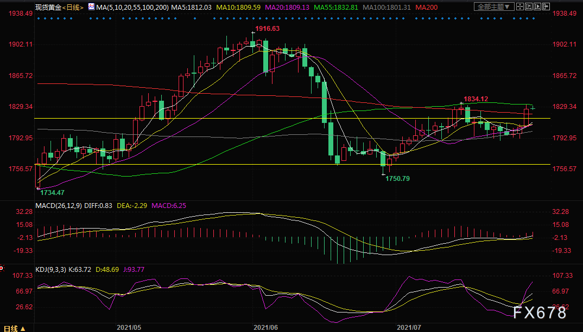Toggle the MA20 magenta line legend
The image size is (583, 332).
pyautogui.click(x=287, y=8)
